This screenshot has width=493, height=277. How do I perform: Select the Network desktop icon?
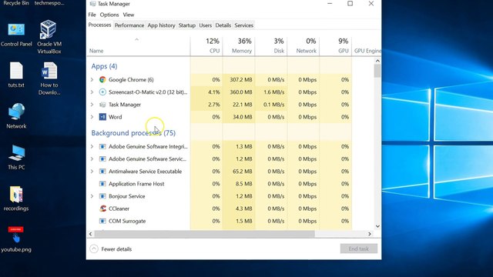pyautogui.click(x=16, y=116)
